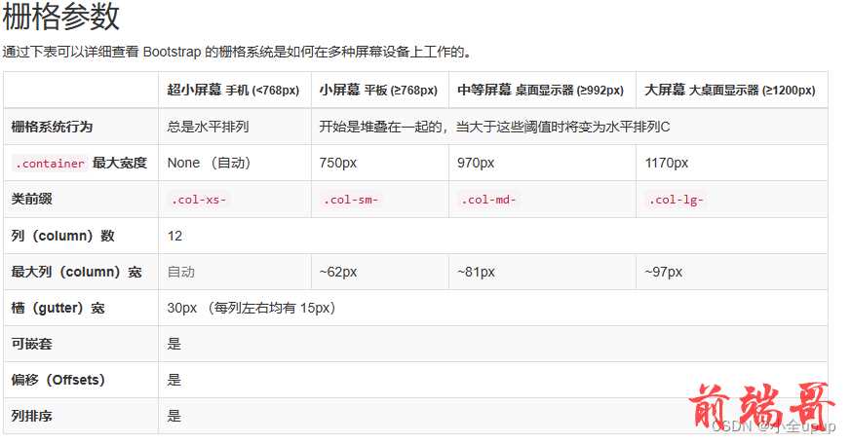Click the 栅格系统行为 row label

click(x=52, y=127)
